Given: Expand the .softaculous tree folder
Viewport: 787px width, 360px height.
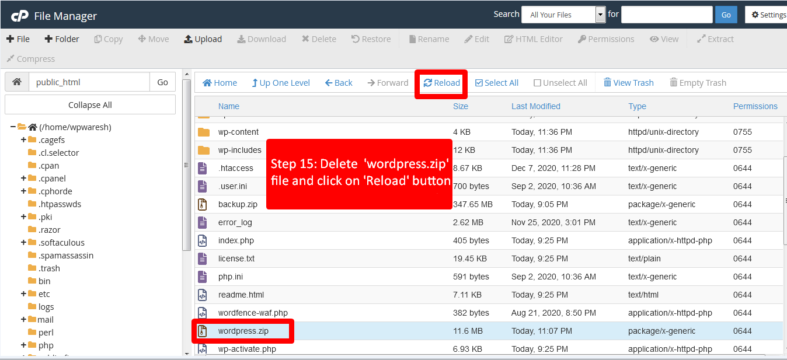Looking at the screenshot, I should click(x=24, y=242).
